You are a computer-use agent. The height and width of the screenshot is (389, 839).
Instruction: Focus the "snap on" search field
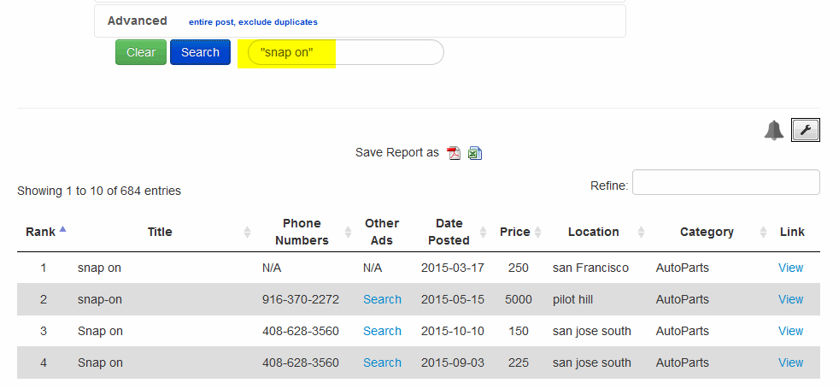[x=346, y=52]
